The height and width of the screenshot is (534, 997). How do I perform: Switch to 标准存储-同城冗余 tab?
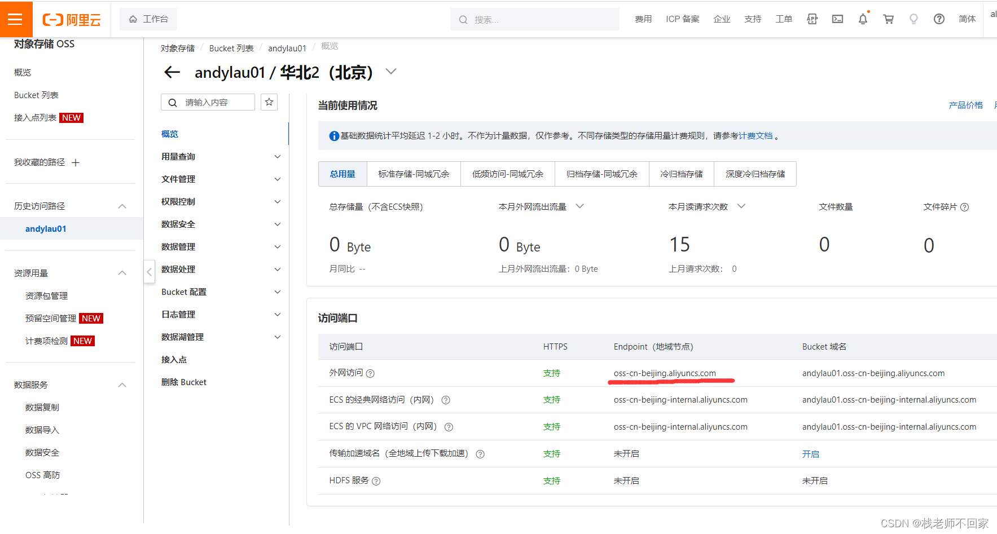[414, 174]
